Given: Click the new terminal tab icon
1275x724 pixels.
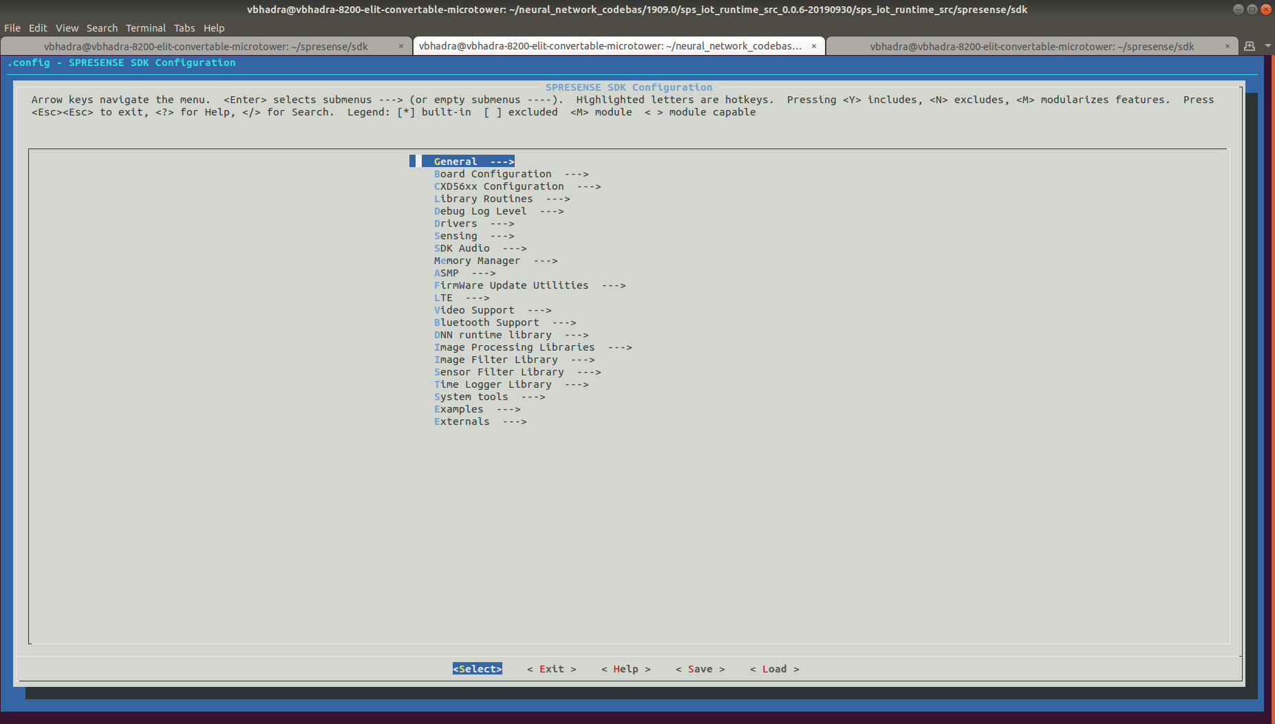Looking at the screenshot, I should point(1249,46).
